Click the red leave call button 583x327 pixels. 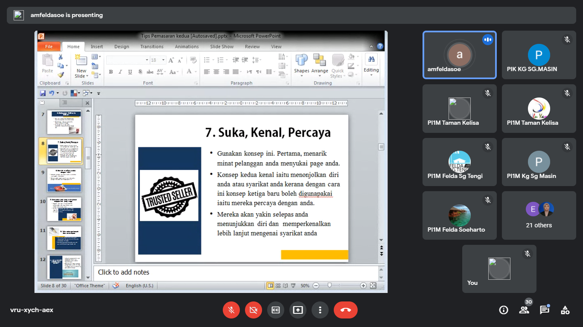click(x=345, y=310)
